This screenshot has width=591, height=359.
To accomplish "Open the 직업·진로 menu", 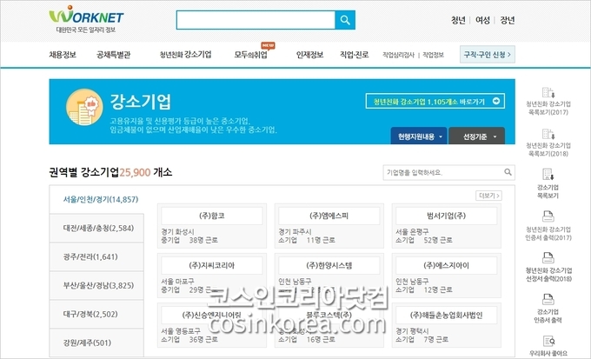I will 354,55.
